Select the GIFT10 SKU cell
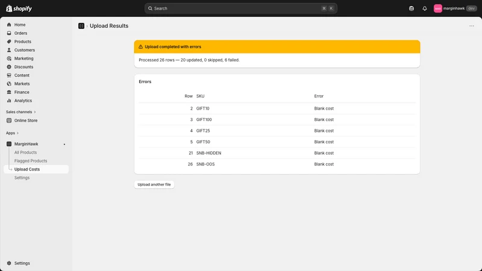 tap(202, 108)
